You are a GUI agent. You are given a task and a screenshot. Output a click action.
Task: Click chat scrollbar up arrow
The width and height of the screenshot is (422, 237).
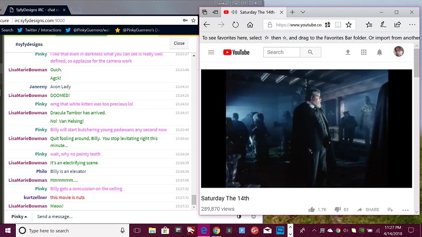pos(194,56)
